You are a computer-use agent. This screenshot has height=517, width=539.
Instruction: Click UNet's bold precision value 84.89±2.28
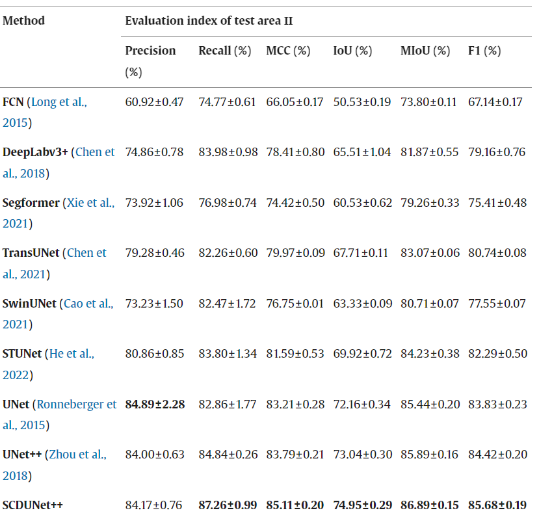click(155, 404)
